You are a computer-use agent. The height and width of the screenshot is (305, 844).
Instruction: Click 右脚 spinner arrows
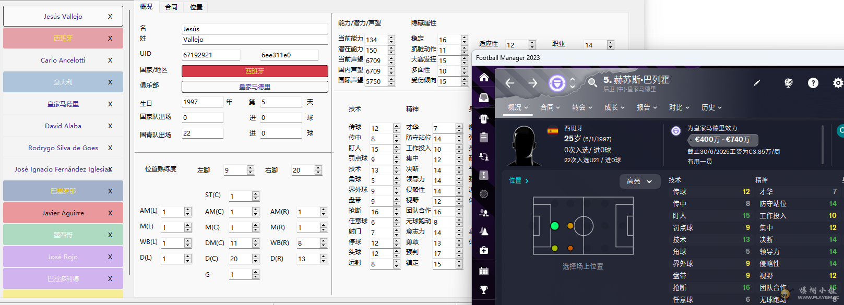click(x=318, y=170)
